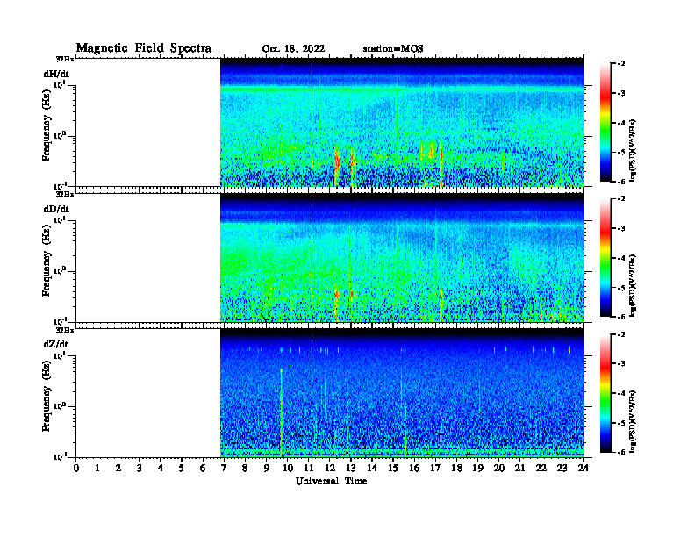Click the log(PSD) label of the dD/dt color bar
The width and height of the screenshot is (695, 537).
tap(633, 285)
